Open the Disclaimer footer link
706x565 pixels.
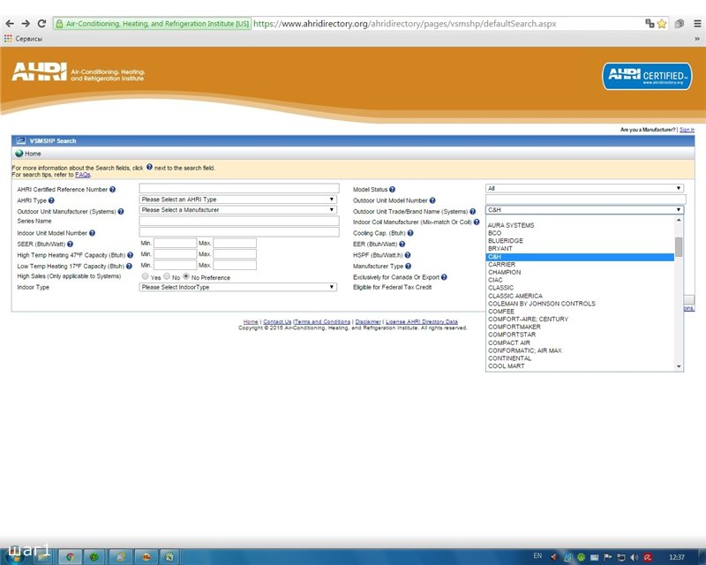click(368, 321)
